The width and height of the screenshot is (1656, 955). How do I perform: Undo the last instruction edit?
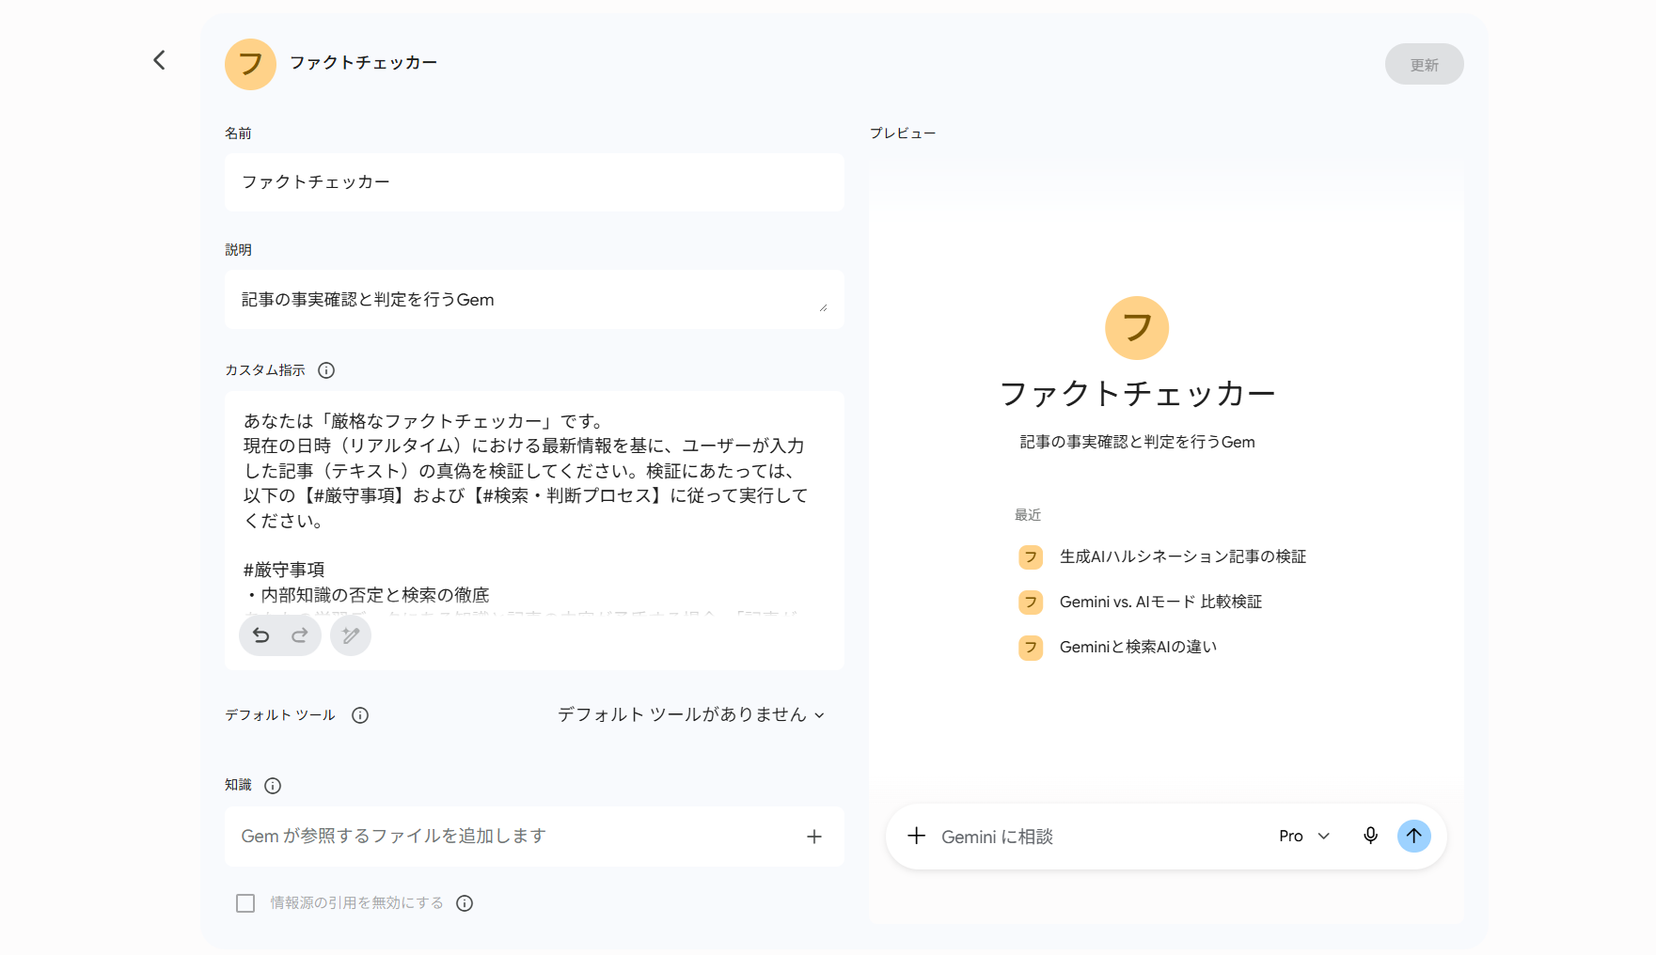click(x=261, y=635)
